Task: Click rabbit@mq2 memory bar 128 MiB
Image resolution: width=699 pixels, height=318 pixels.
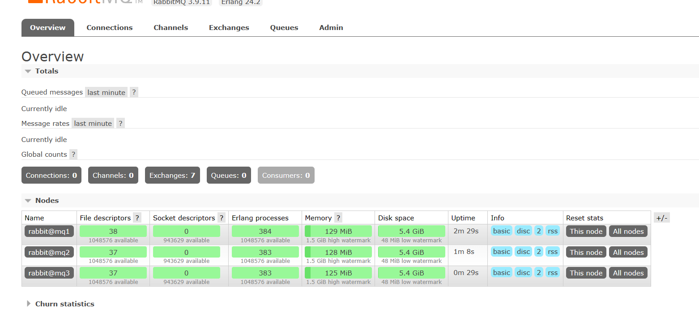Action: 338,252
